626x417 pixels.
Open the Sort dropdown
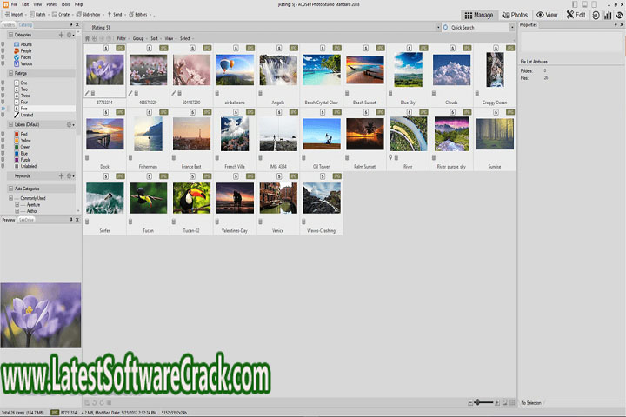(156, 38)
